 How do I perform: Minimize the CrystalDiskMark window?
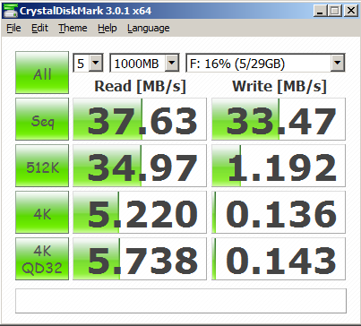pos(320,11)
